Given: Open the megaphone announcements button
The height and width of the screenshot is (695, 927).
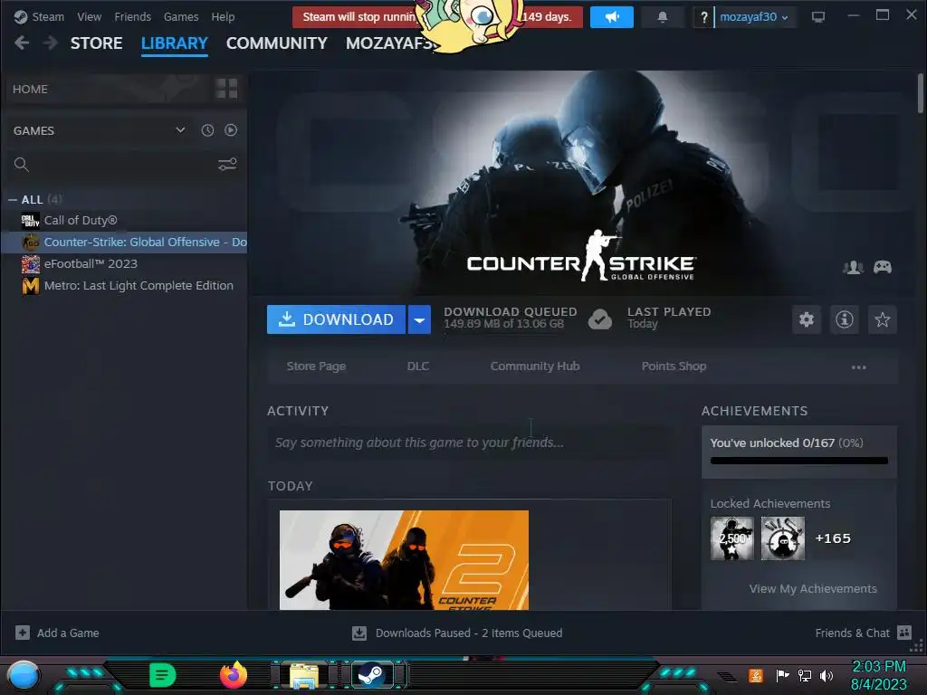Looking at the screenshot, I should coord(612,17).
